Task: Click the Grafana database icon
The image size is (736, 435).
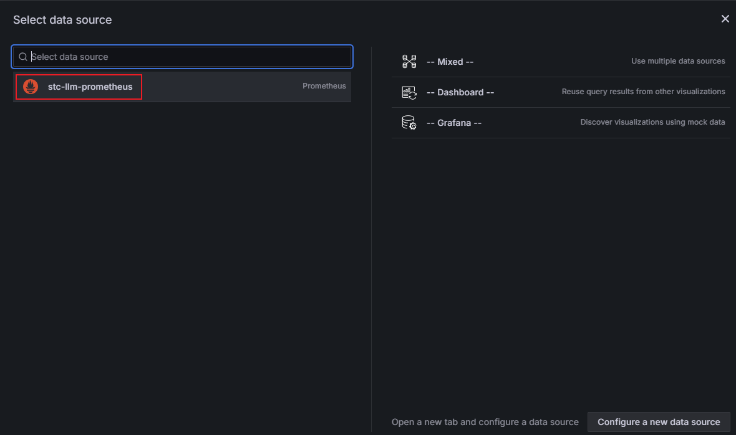Action: 409,123
